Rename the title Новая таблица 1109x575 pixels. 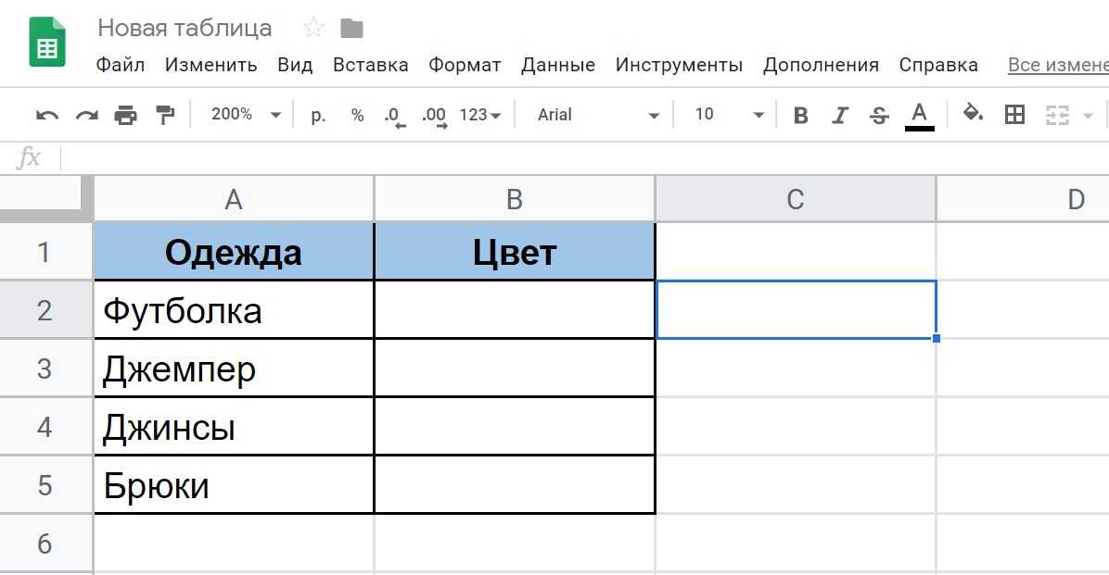[x=185, y=29]
